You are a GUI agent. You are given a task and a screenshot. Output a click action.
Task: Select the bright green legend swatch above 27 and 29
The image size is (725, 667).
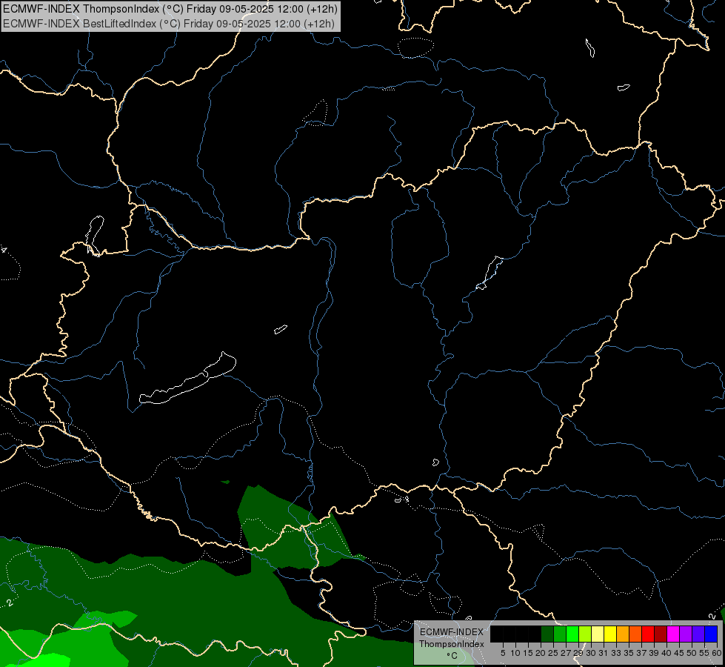coord(572,634)
